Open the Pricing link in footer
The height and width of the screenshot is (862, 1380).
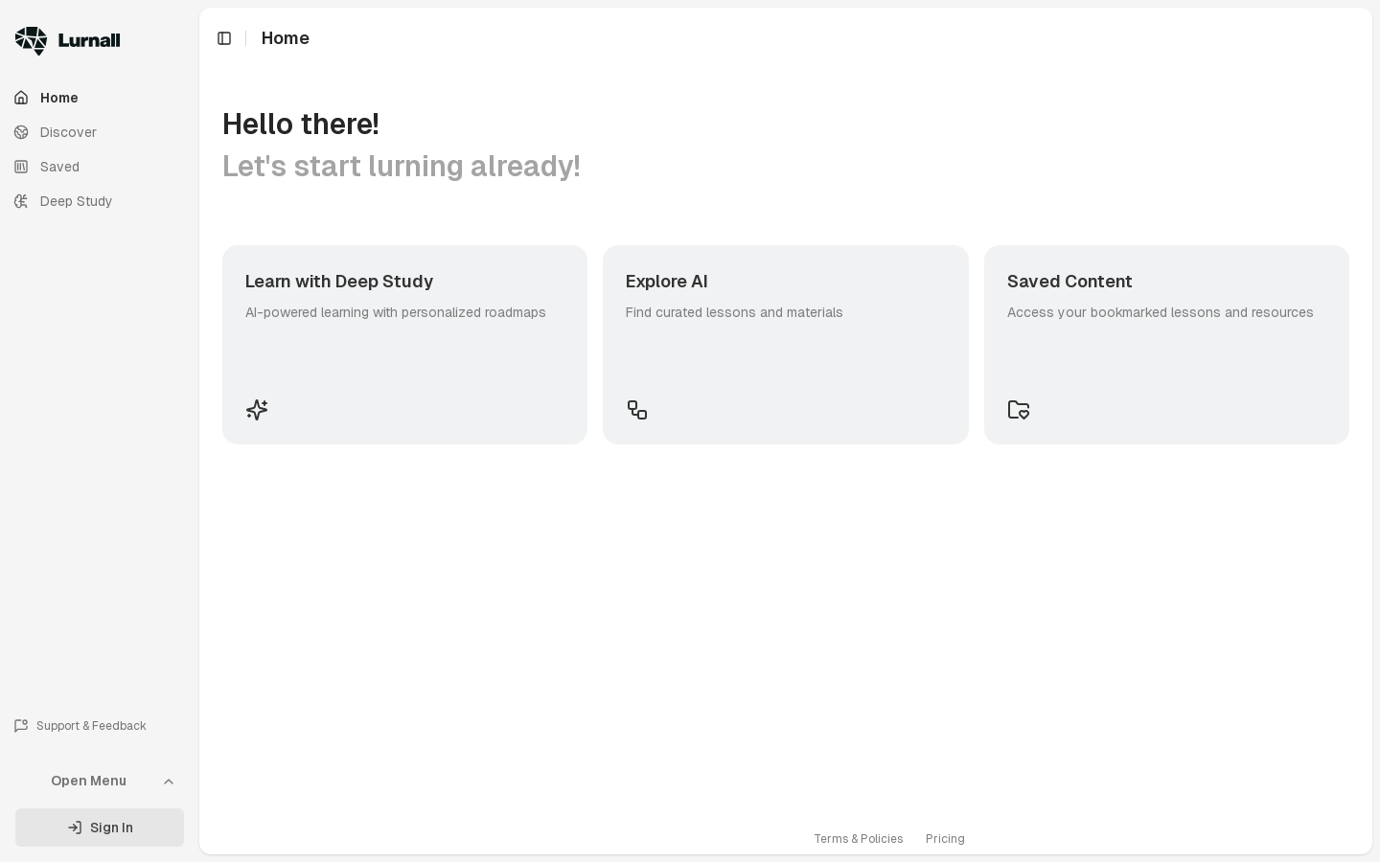[x=945, y=839]
